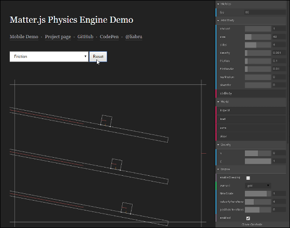Adjust the gravity x slider
290x228 pixels.
coord(258,153)
